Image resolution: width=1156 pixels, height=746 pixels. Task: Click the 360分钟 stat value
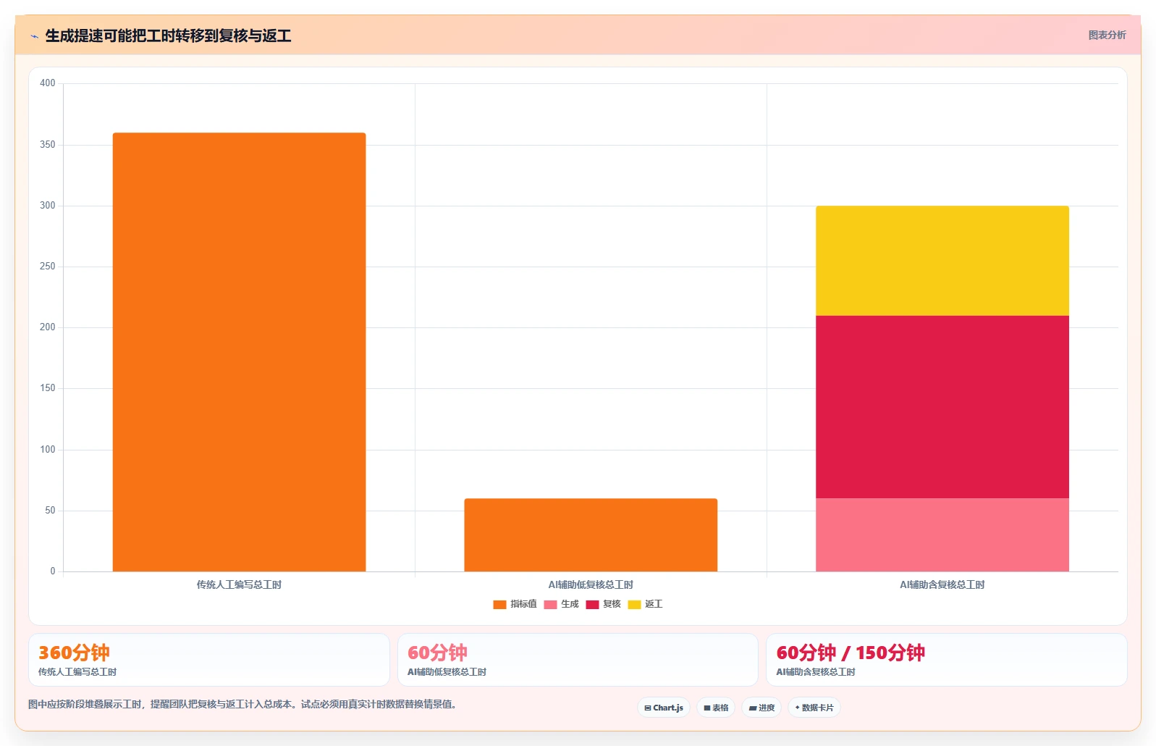pos(74,653)
